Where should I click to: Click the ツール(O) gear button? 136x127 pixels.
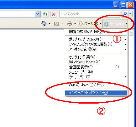coord(115,24)
